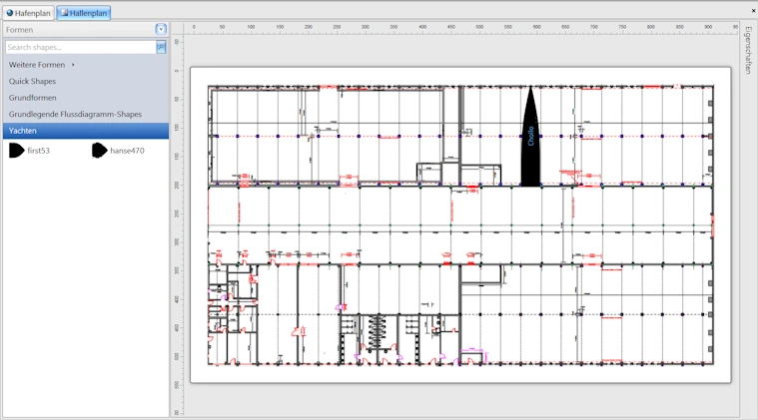Click the Search shapes input field
This screenshot has width=758, height=420.
tap(80, 47)
